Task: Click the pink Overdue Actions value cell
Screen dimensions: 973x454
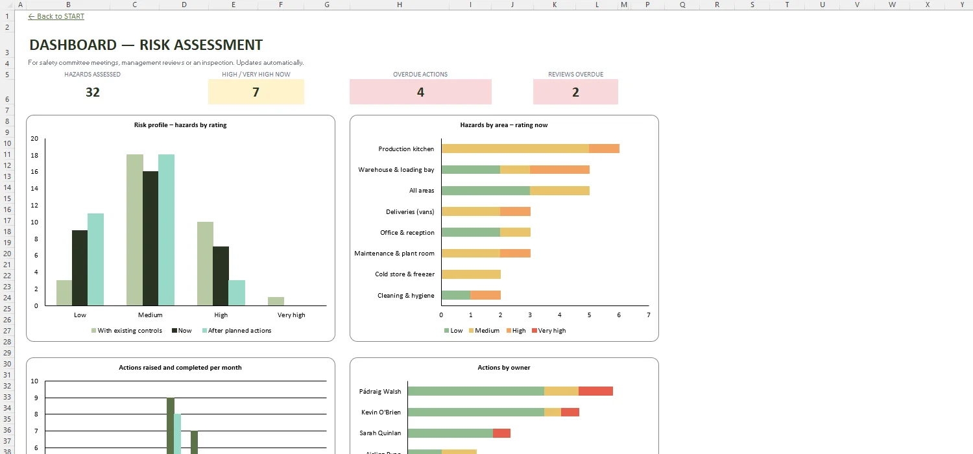Action: (x=420, y=92)
